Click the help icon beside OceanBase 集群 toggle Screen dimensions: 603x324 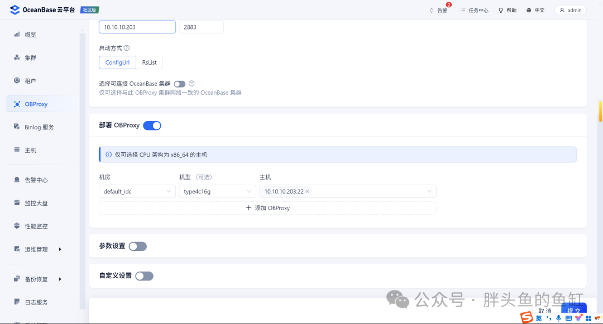192,83
